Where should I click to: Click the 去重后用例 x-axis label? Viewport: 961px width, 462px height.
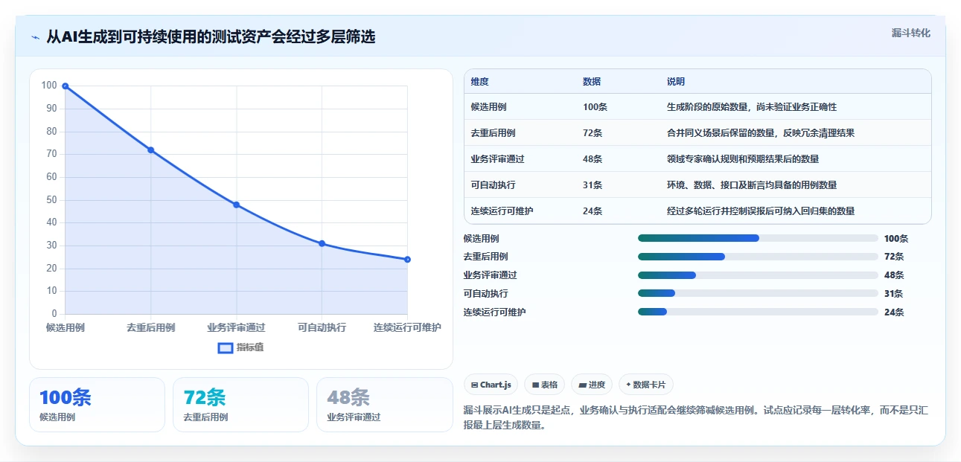150,327
